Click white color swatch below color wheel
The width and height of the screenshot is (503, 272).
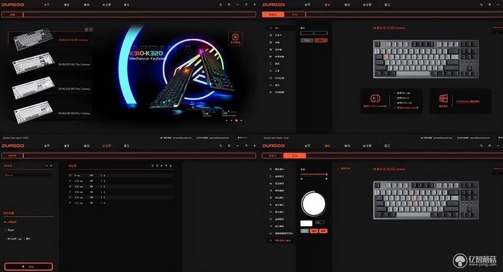pos(306,223)
